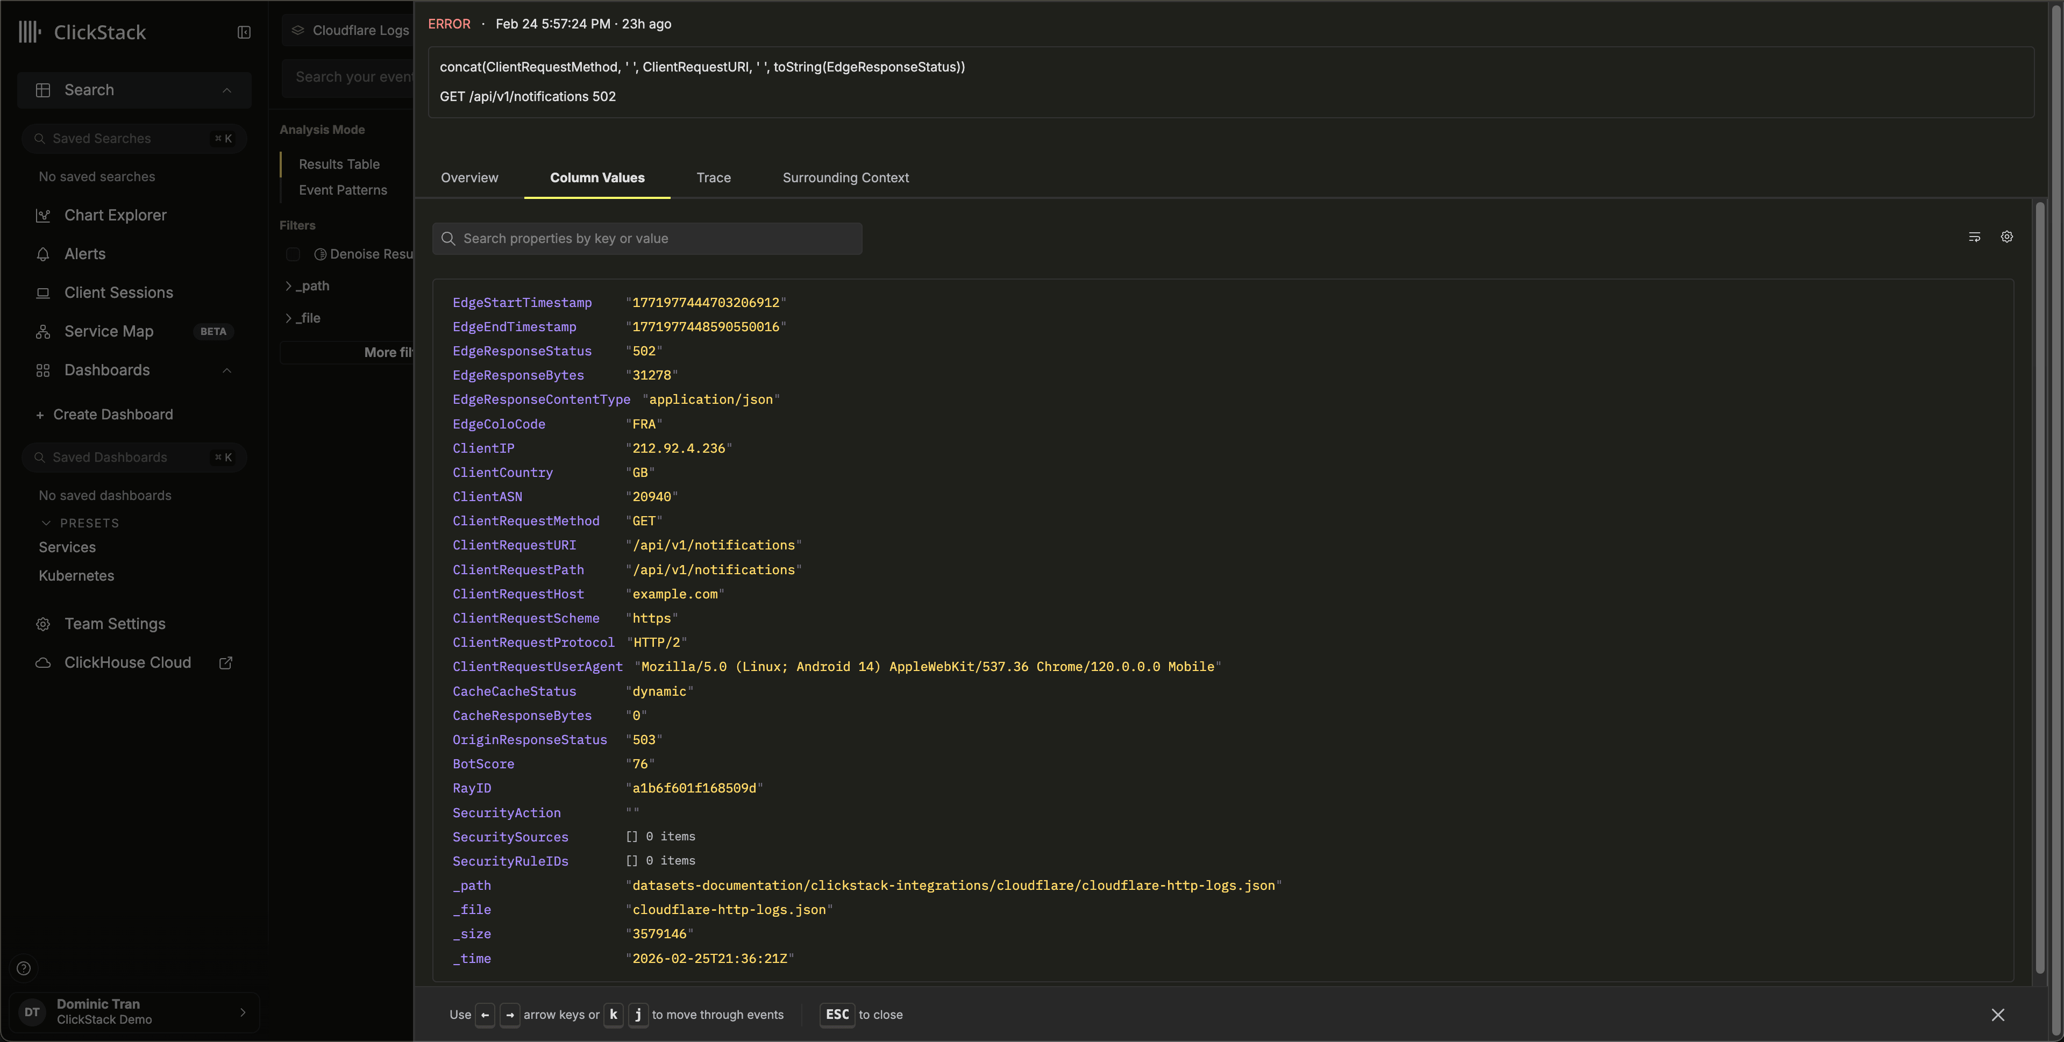The height and width of the screenshot is (1042, 2064).
Task: Open Team Settings page
Action: click(x=116, y=624)
